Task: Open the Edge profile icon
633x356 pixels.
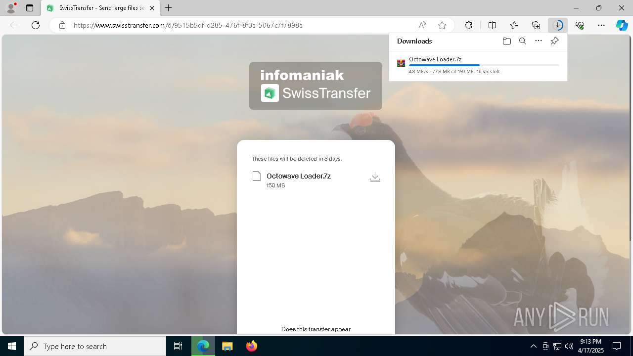Action: [x=11, y=8]
